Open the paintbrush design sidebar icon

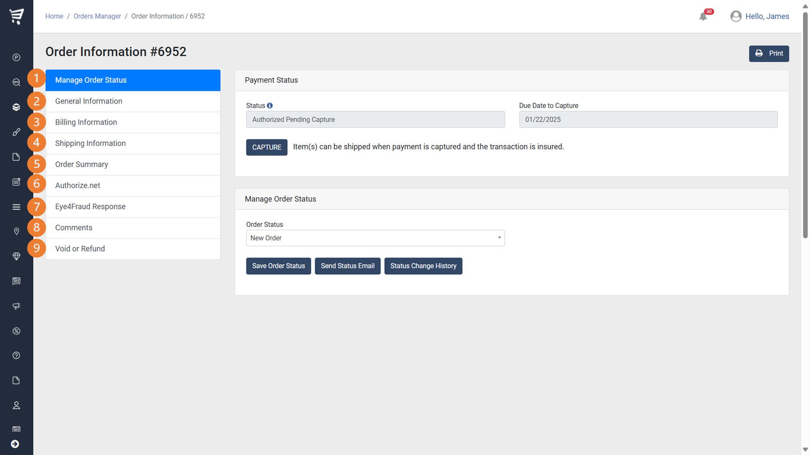coord(16,132)
